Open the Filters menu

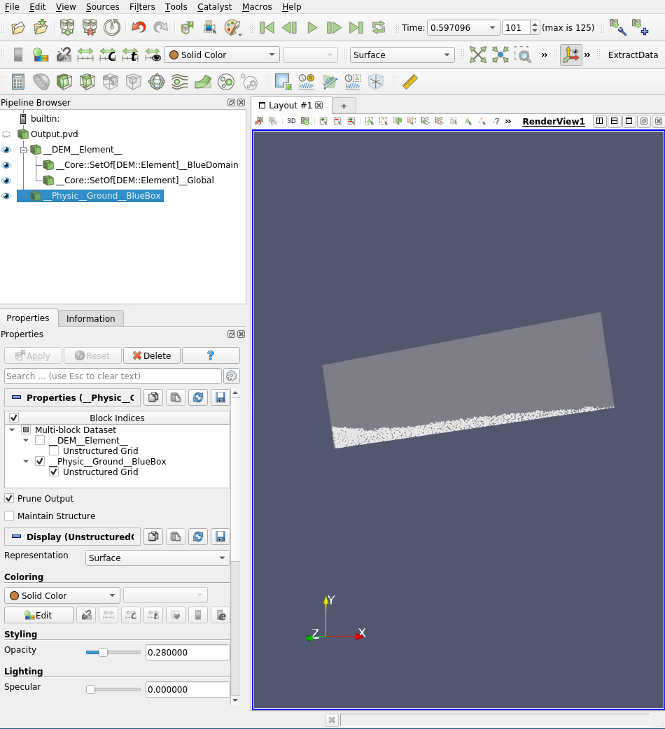pos(142,7)
